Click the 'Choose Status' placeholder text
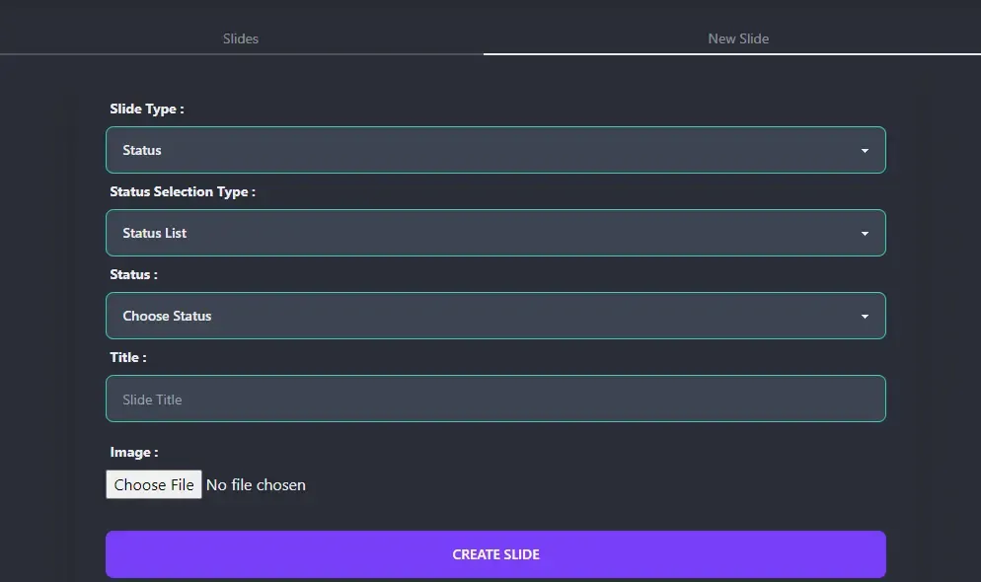 167,316
